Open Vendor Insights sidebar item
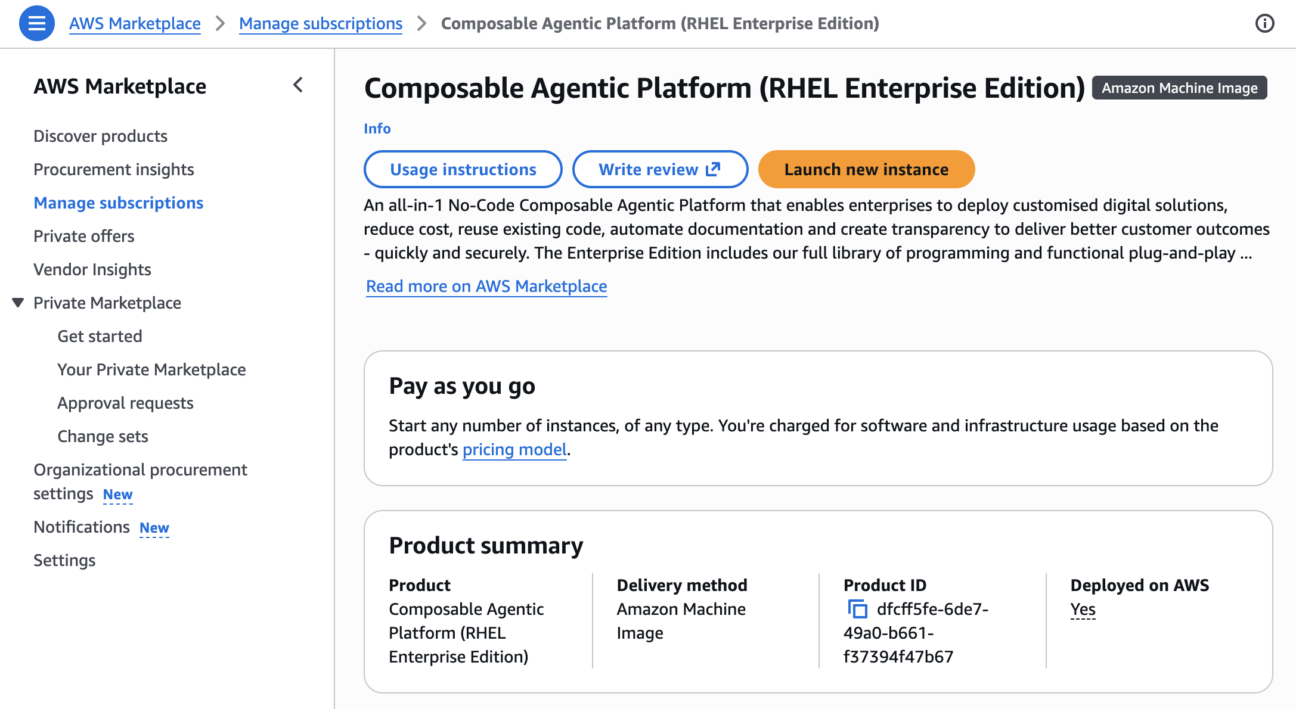 pyautogui.click(x=92, y=269)
